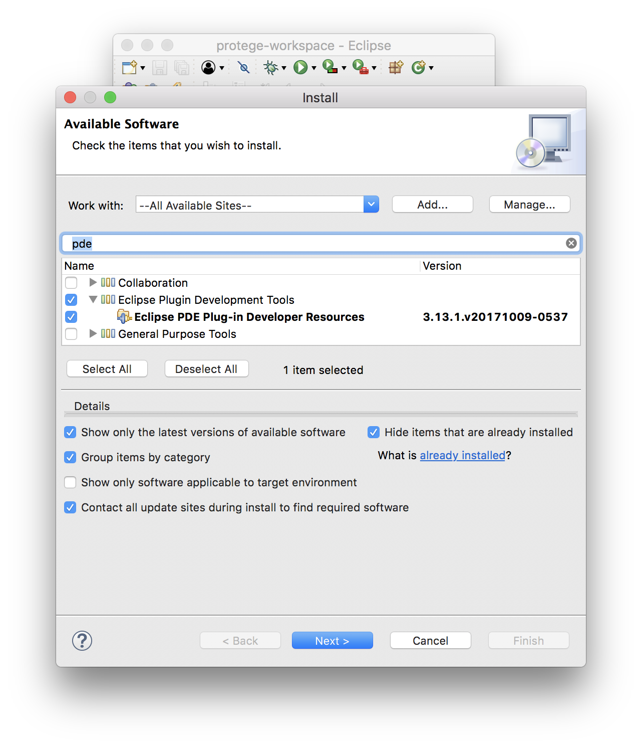642x747 pixels.
Task: Click the Save icon in the toolbar
Action: tap(160, 67)
